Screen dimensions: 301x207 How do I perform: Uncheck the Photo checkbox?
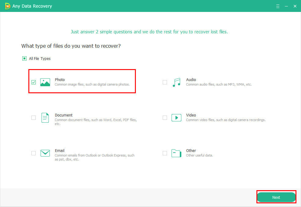(x=34, y=82)
